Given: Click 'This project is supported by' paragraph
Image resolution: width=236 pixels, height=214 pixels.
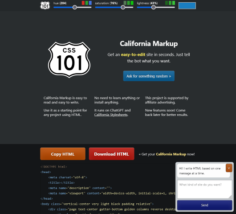Looking at the screenshot, I should [167, 100].
